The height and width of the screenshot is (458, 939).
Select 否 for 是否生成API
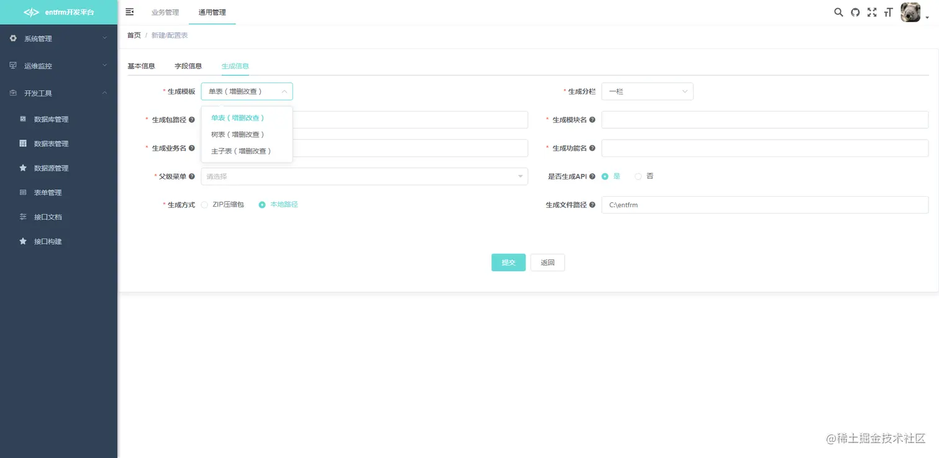644,176
